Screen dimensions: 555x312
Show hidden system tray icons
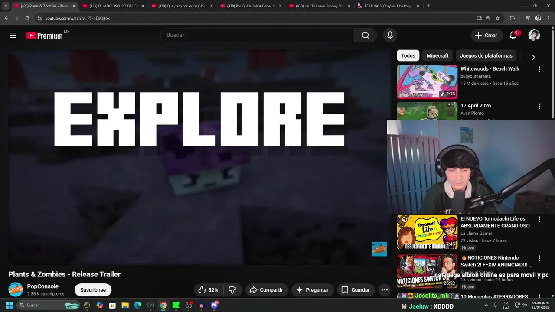pos(486,305)
